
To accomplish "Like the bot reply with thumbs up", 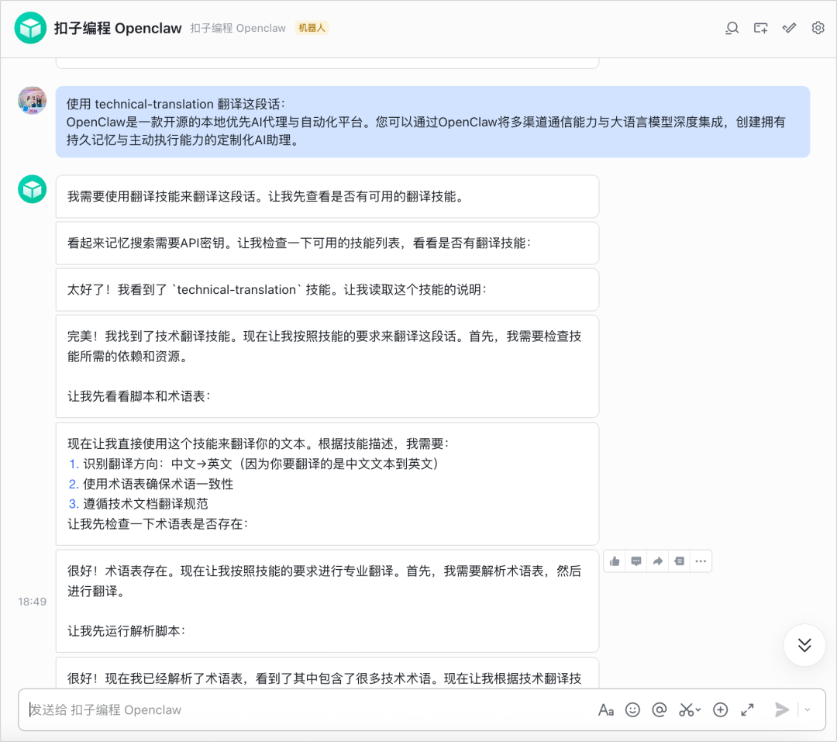I will (615, 561).
